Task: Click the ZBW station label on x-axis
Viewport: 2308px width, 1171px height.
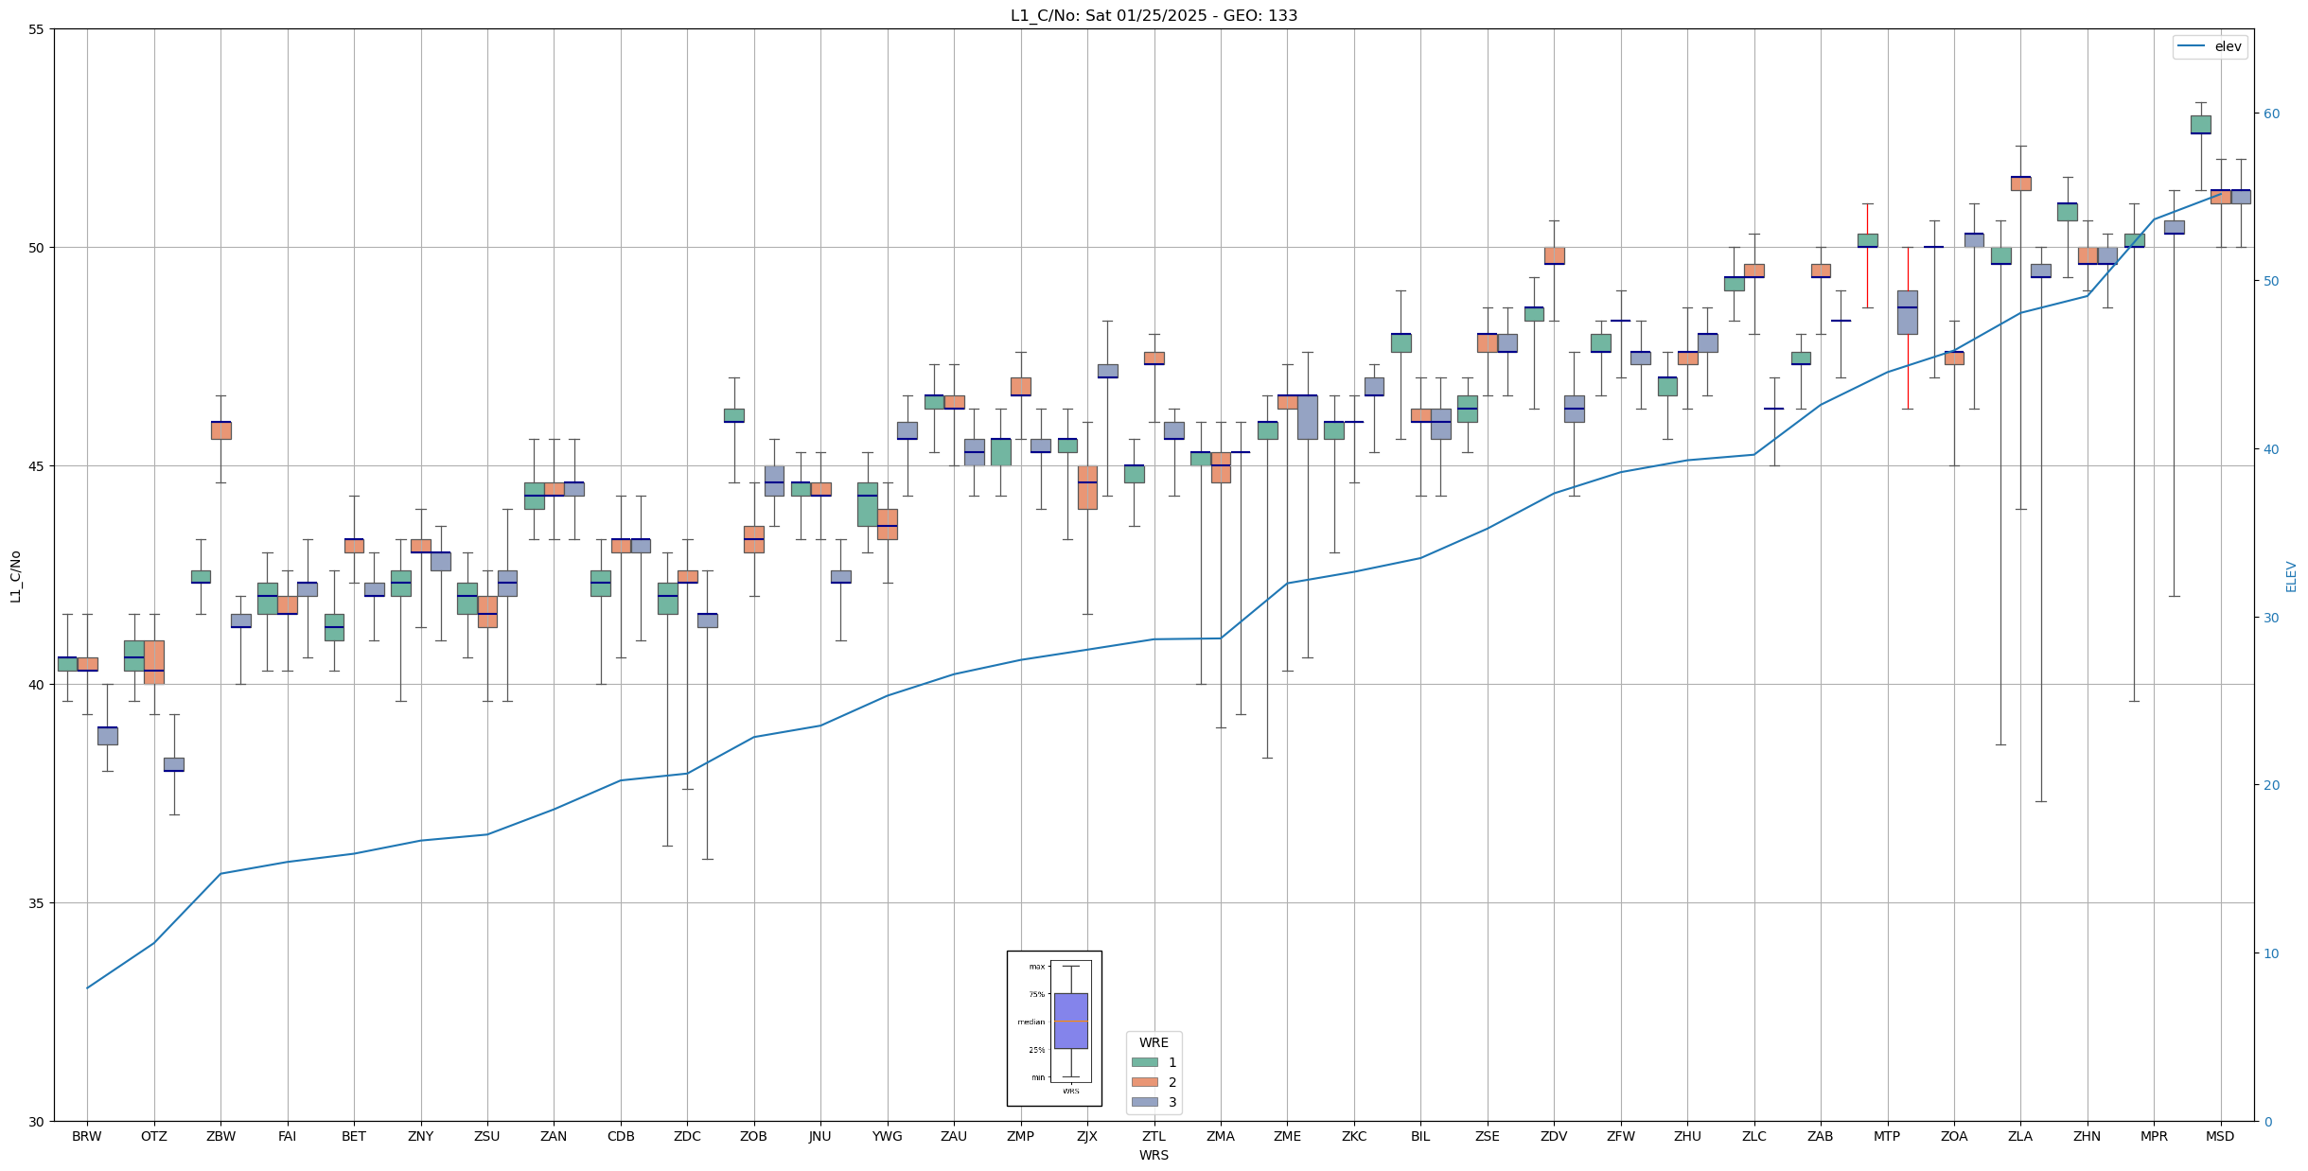Action: [220, 1136]
